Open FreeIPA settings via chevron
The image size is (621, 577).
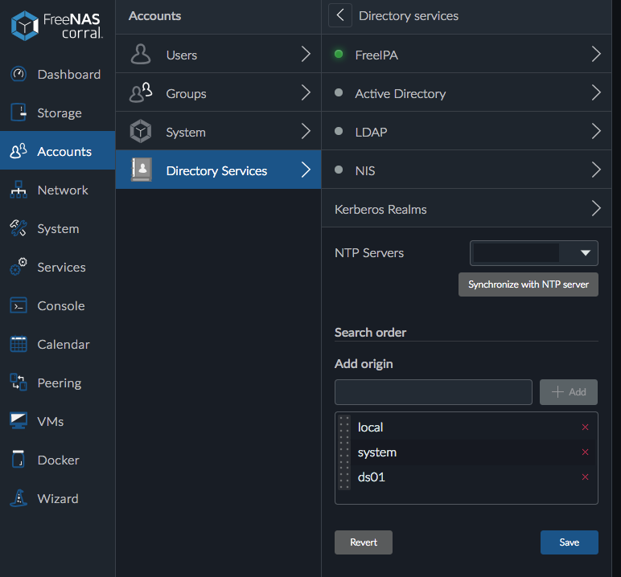[596, 54]
